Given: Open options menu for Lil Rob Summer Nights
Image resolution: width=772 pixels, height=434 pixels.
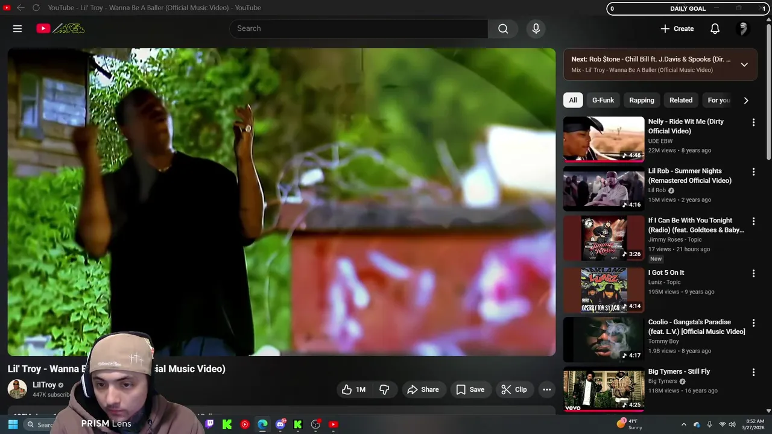Looking at the screenshot, I should pos(753,172).
